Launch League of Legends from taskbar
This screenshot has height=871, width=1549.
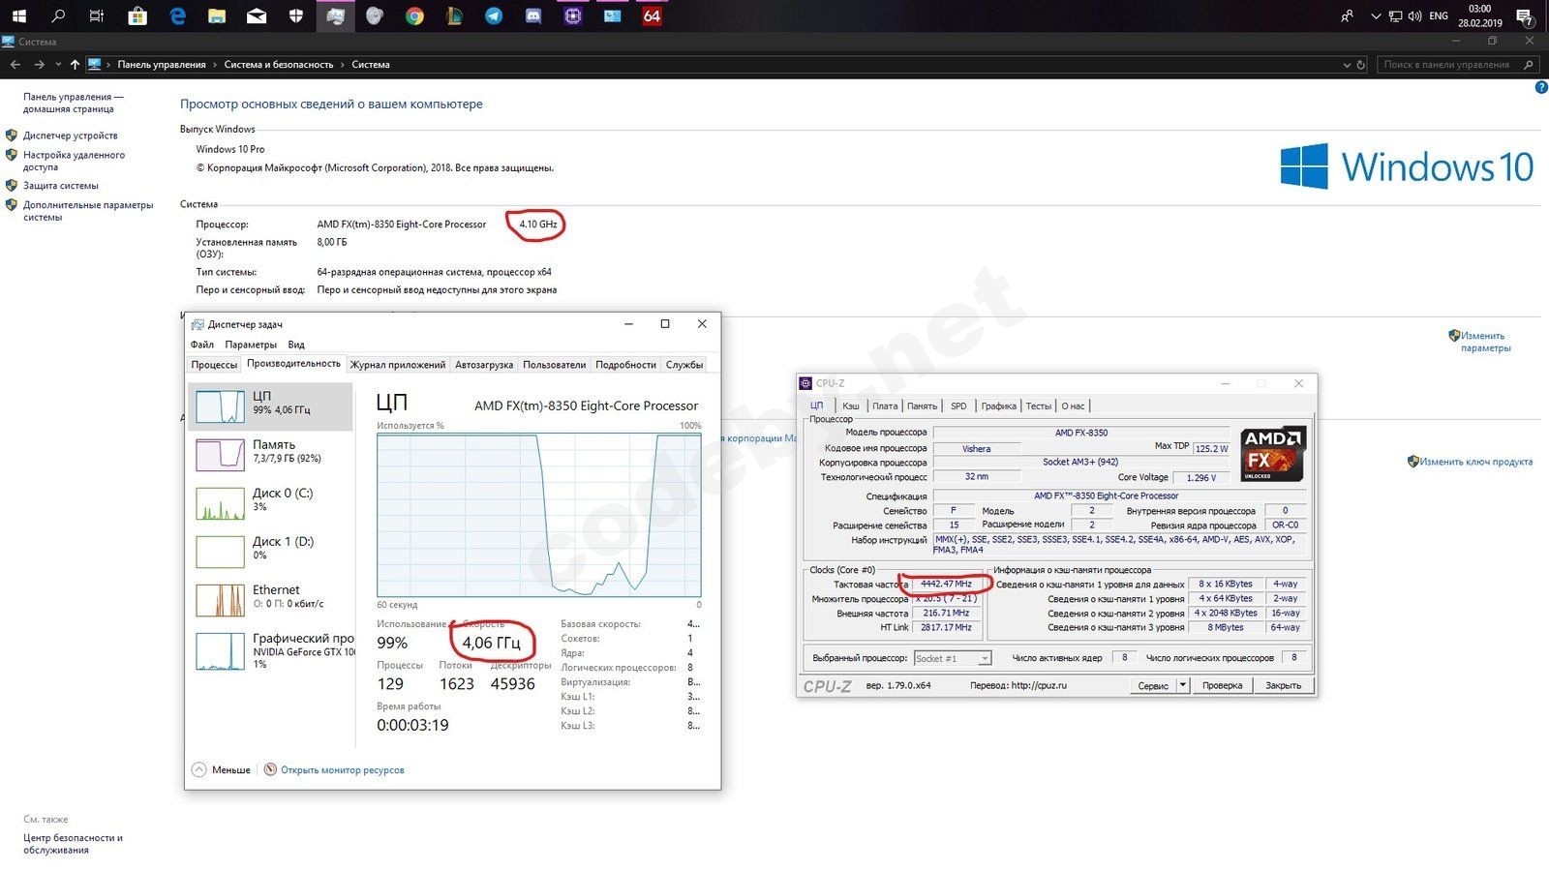click(454, 15)
